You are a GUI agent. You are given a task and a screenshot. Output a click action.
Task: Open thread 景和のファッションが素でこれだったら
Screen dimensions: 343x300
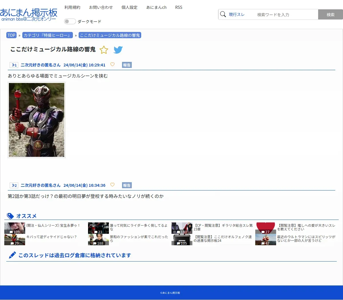[139, 239]
